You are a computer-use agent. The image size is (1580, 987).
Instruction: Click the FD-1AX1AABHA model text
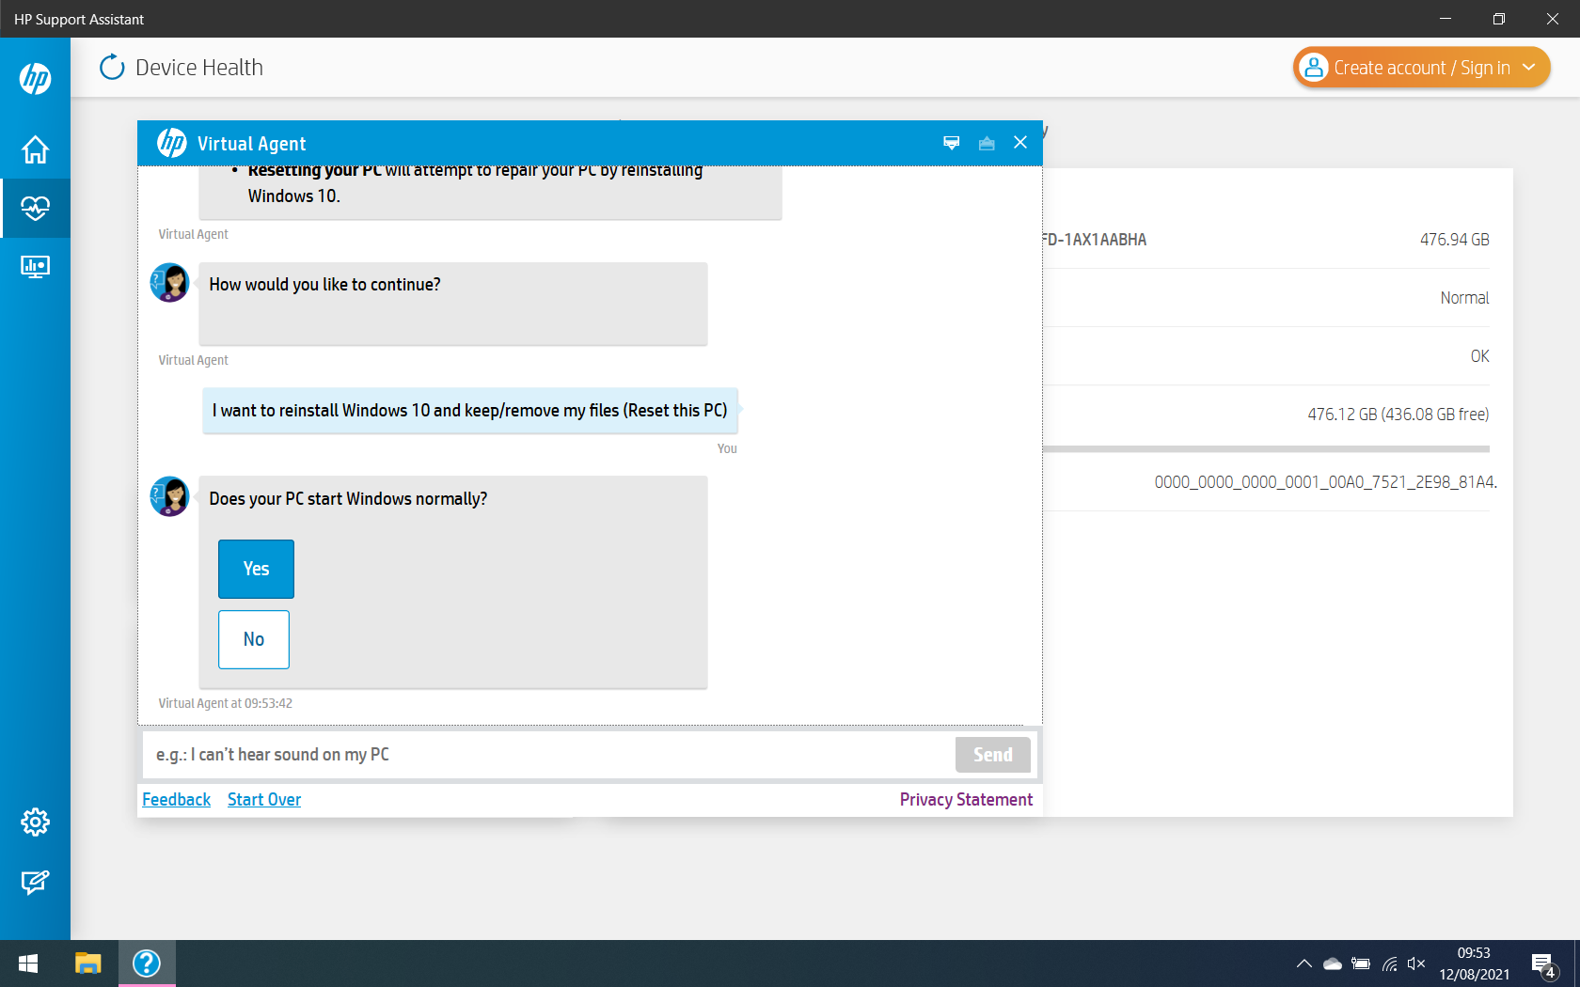(1095, 240)
